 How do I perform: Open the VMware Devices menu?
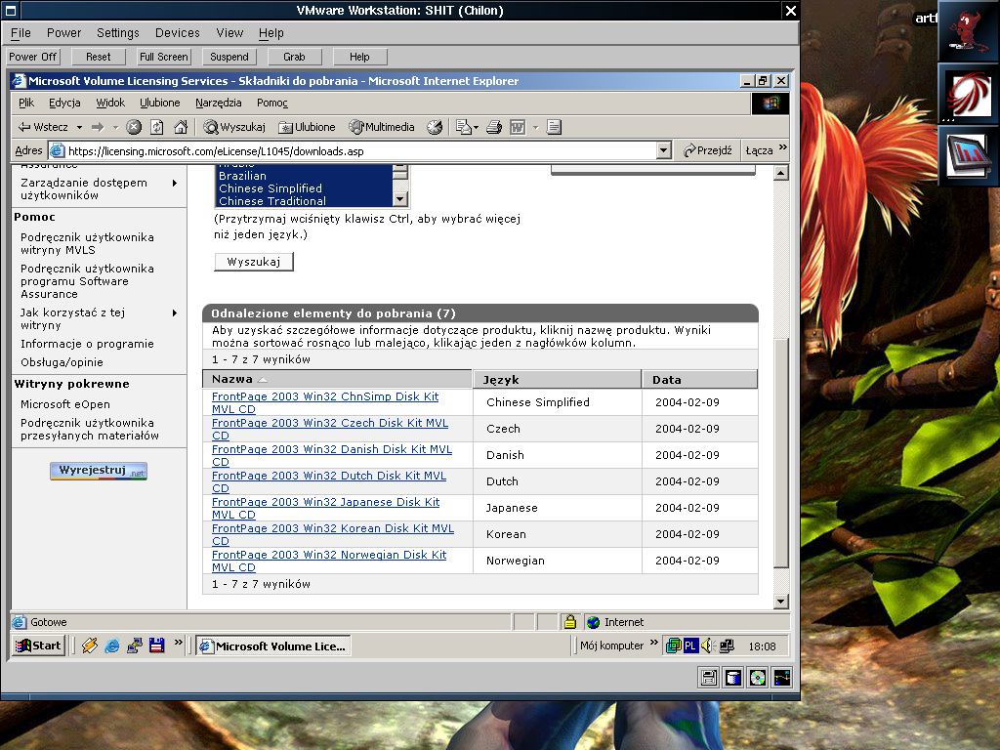click(x=177, y=32)
